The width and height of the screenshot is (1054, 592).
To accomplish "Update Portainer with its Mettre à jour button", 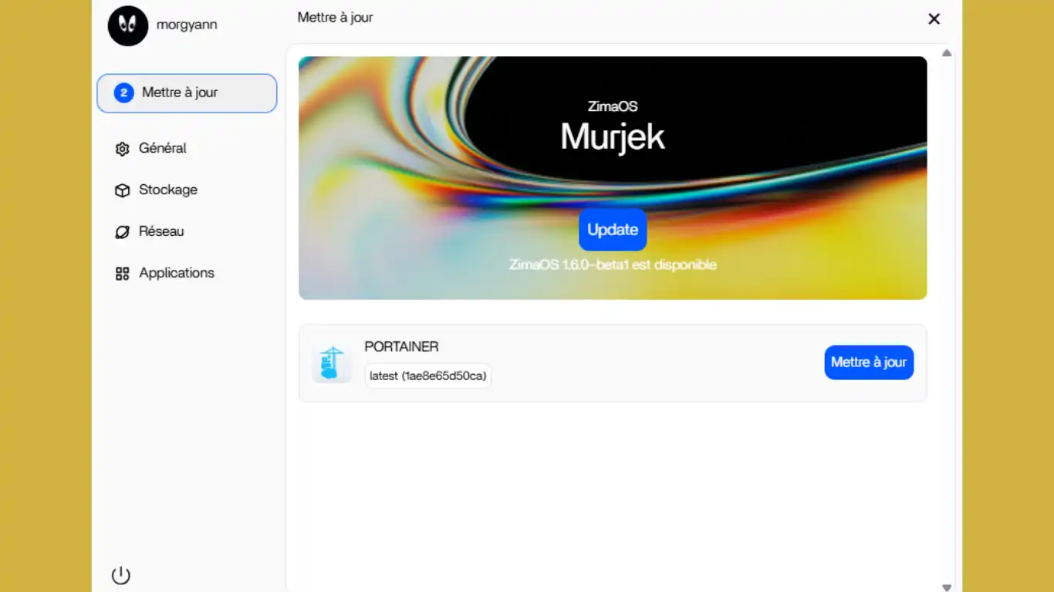I will click(869, 362).
